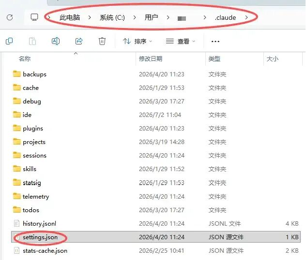Click folder name telemetry
306x260 pixels.
pyautogui.click(x=36, y=197)
